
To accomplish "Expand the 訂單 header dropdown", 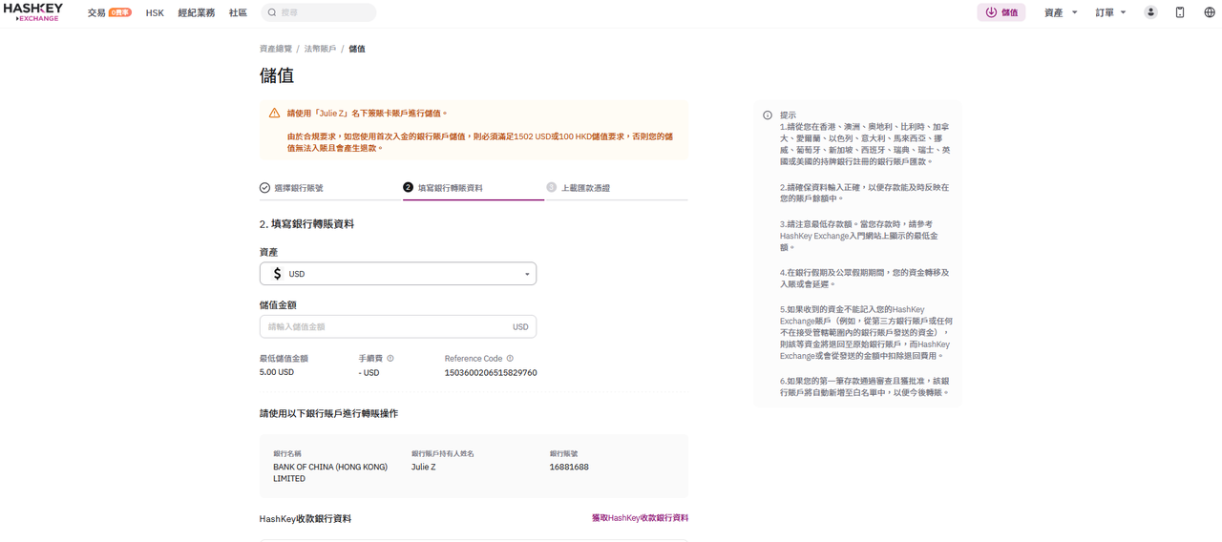I will click(x=1111, y=12).
